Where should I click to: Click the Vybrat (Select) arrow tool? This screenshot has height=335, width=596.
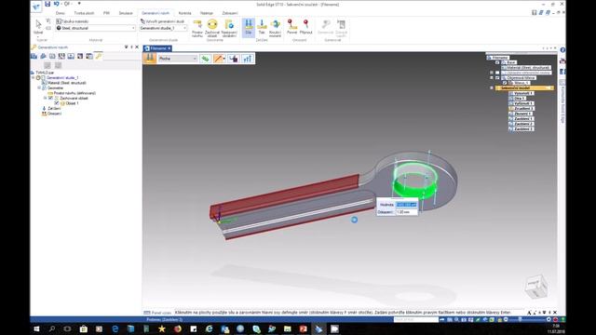(x=38, y=27)
